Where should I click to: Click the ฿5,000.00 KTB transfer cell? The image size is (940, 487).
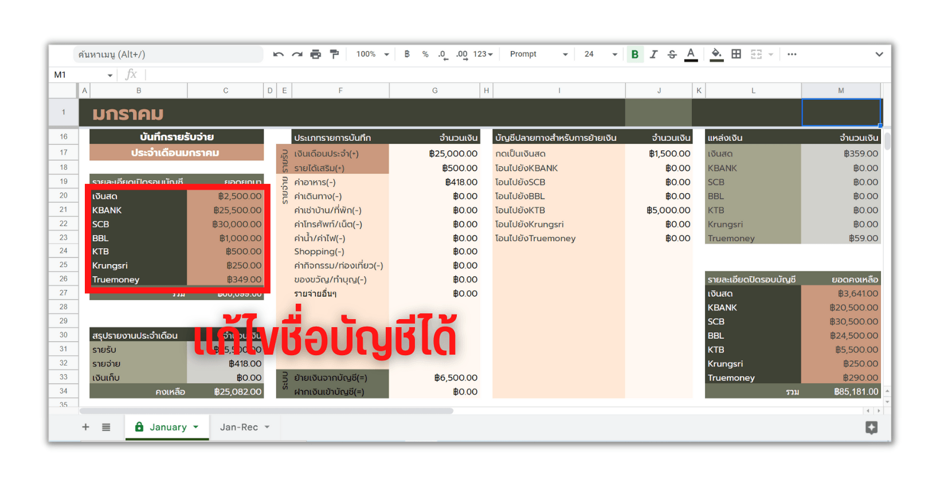point(659,210)
